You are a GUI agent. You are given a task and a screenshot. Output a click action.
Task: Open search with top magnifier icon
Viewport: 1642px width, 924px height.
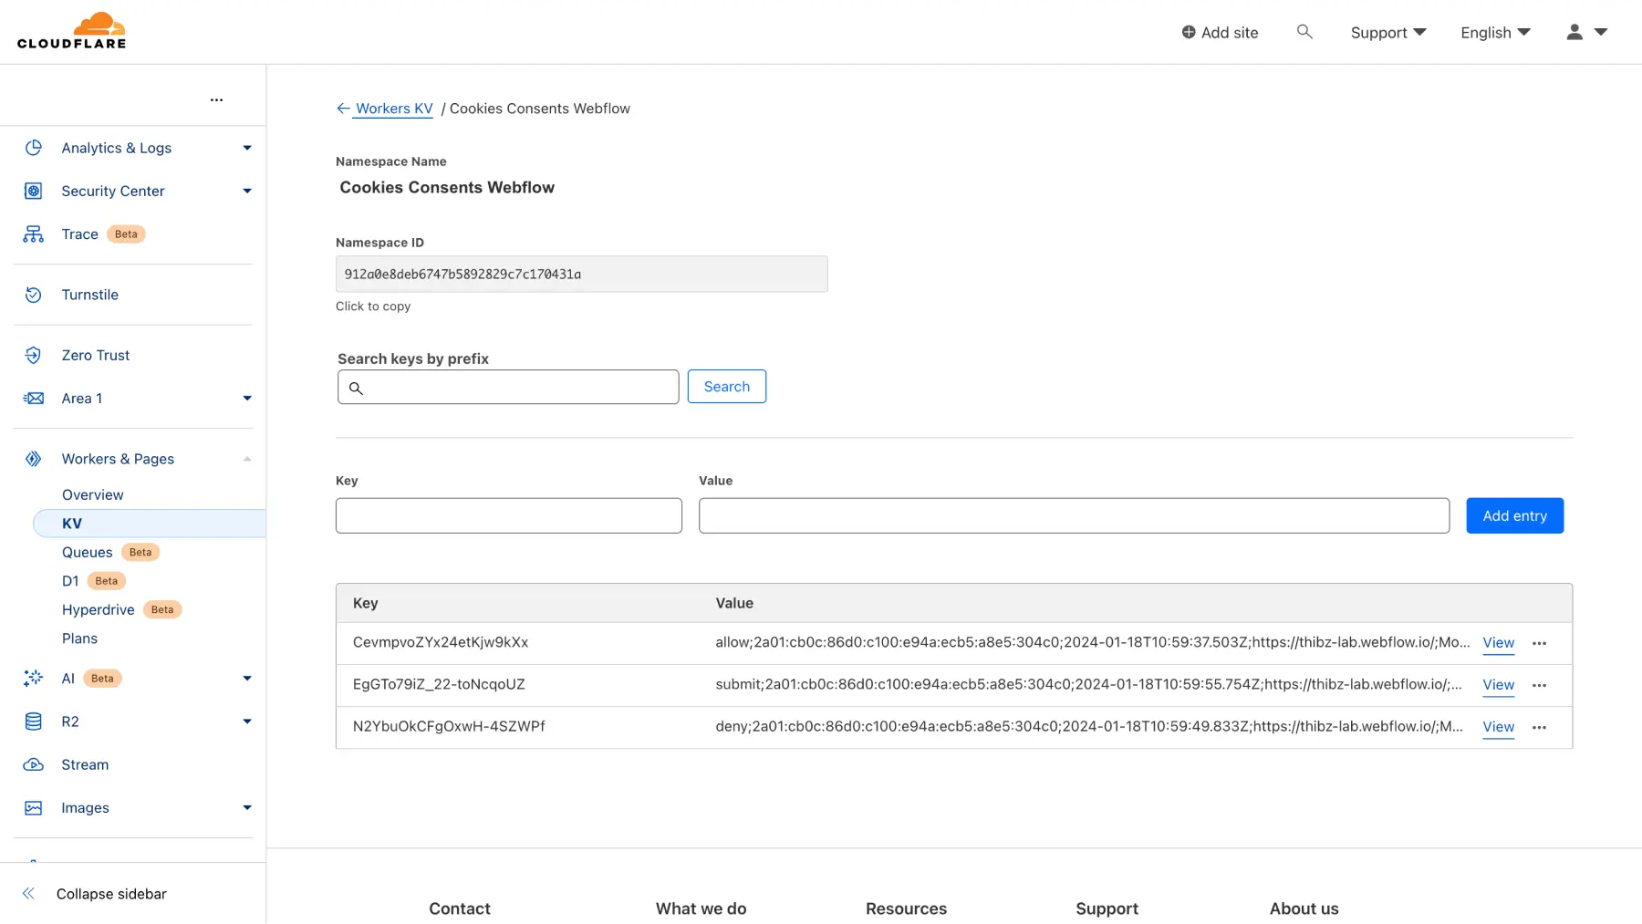tap(1304, 32)
